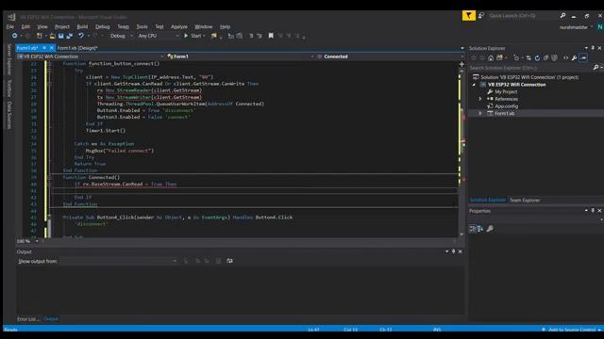
Task: Toggle word wrap in the Output panel
Action: [x=229, y=261]
